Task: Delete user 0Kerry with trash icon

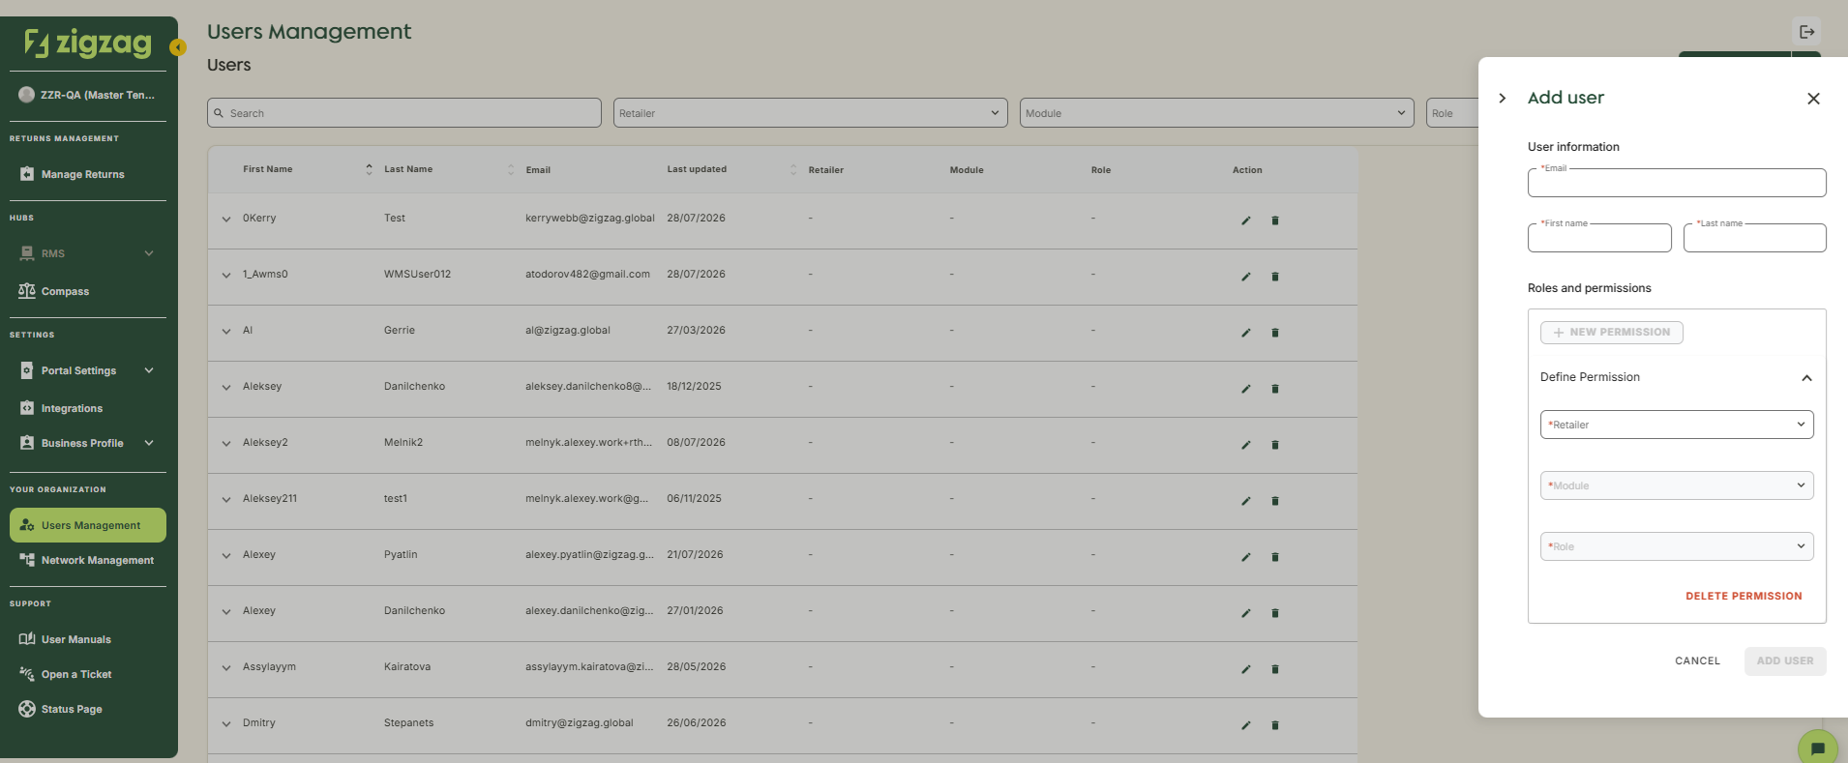Action: (x=1275, y=220)
